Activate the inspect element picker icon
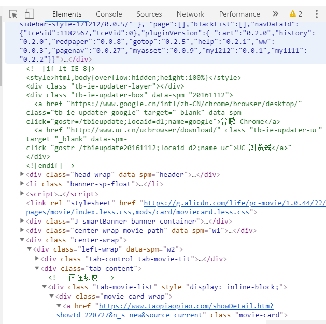Viewport: 326px width, 324px height. [13, 14]
